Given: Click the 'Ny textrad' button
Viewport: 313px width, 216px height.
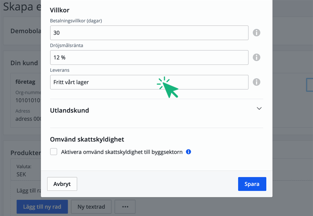Looking at the screenshot, I should [x=91, y=207].
